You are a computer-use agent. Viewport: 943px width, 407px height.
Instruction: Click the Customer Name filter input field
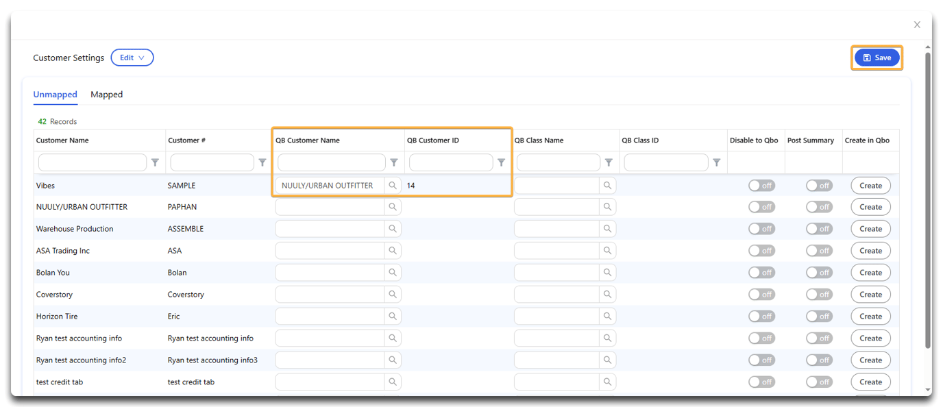pyautogui.click(x=92, y=162)
